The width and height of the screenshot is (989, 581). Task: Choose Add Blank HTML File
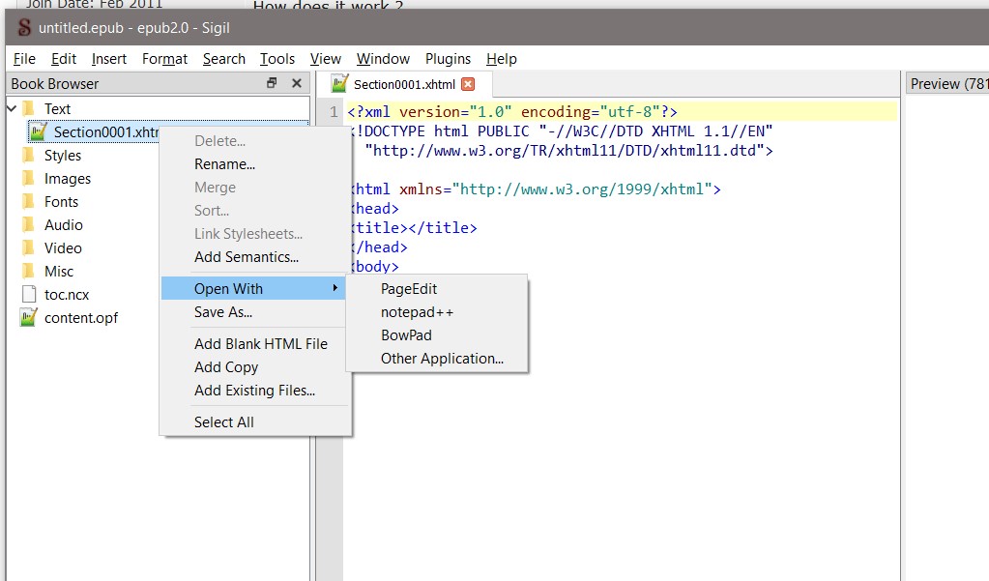[255, 344]
